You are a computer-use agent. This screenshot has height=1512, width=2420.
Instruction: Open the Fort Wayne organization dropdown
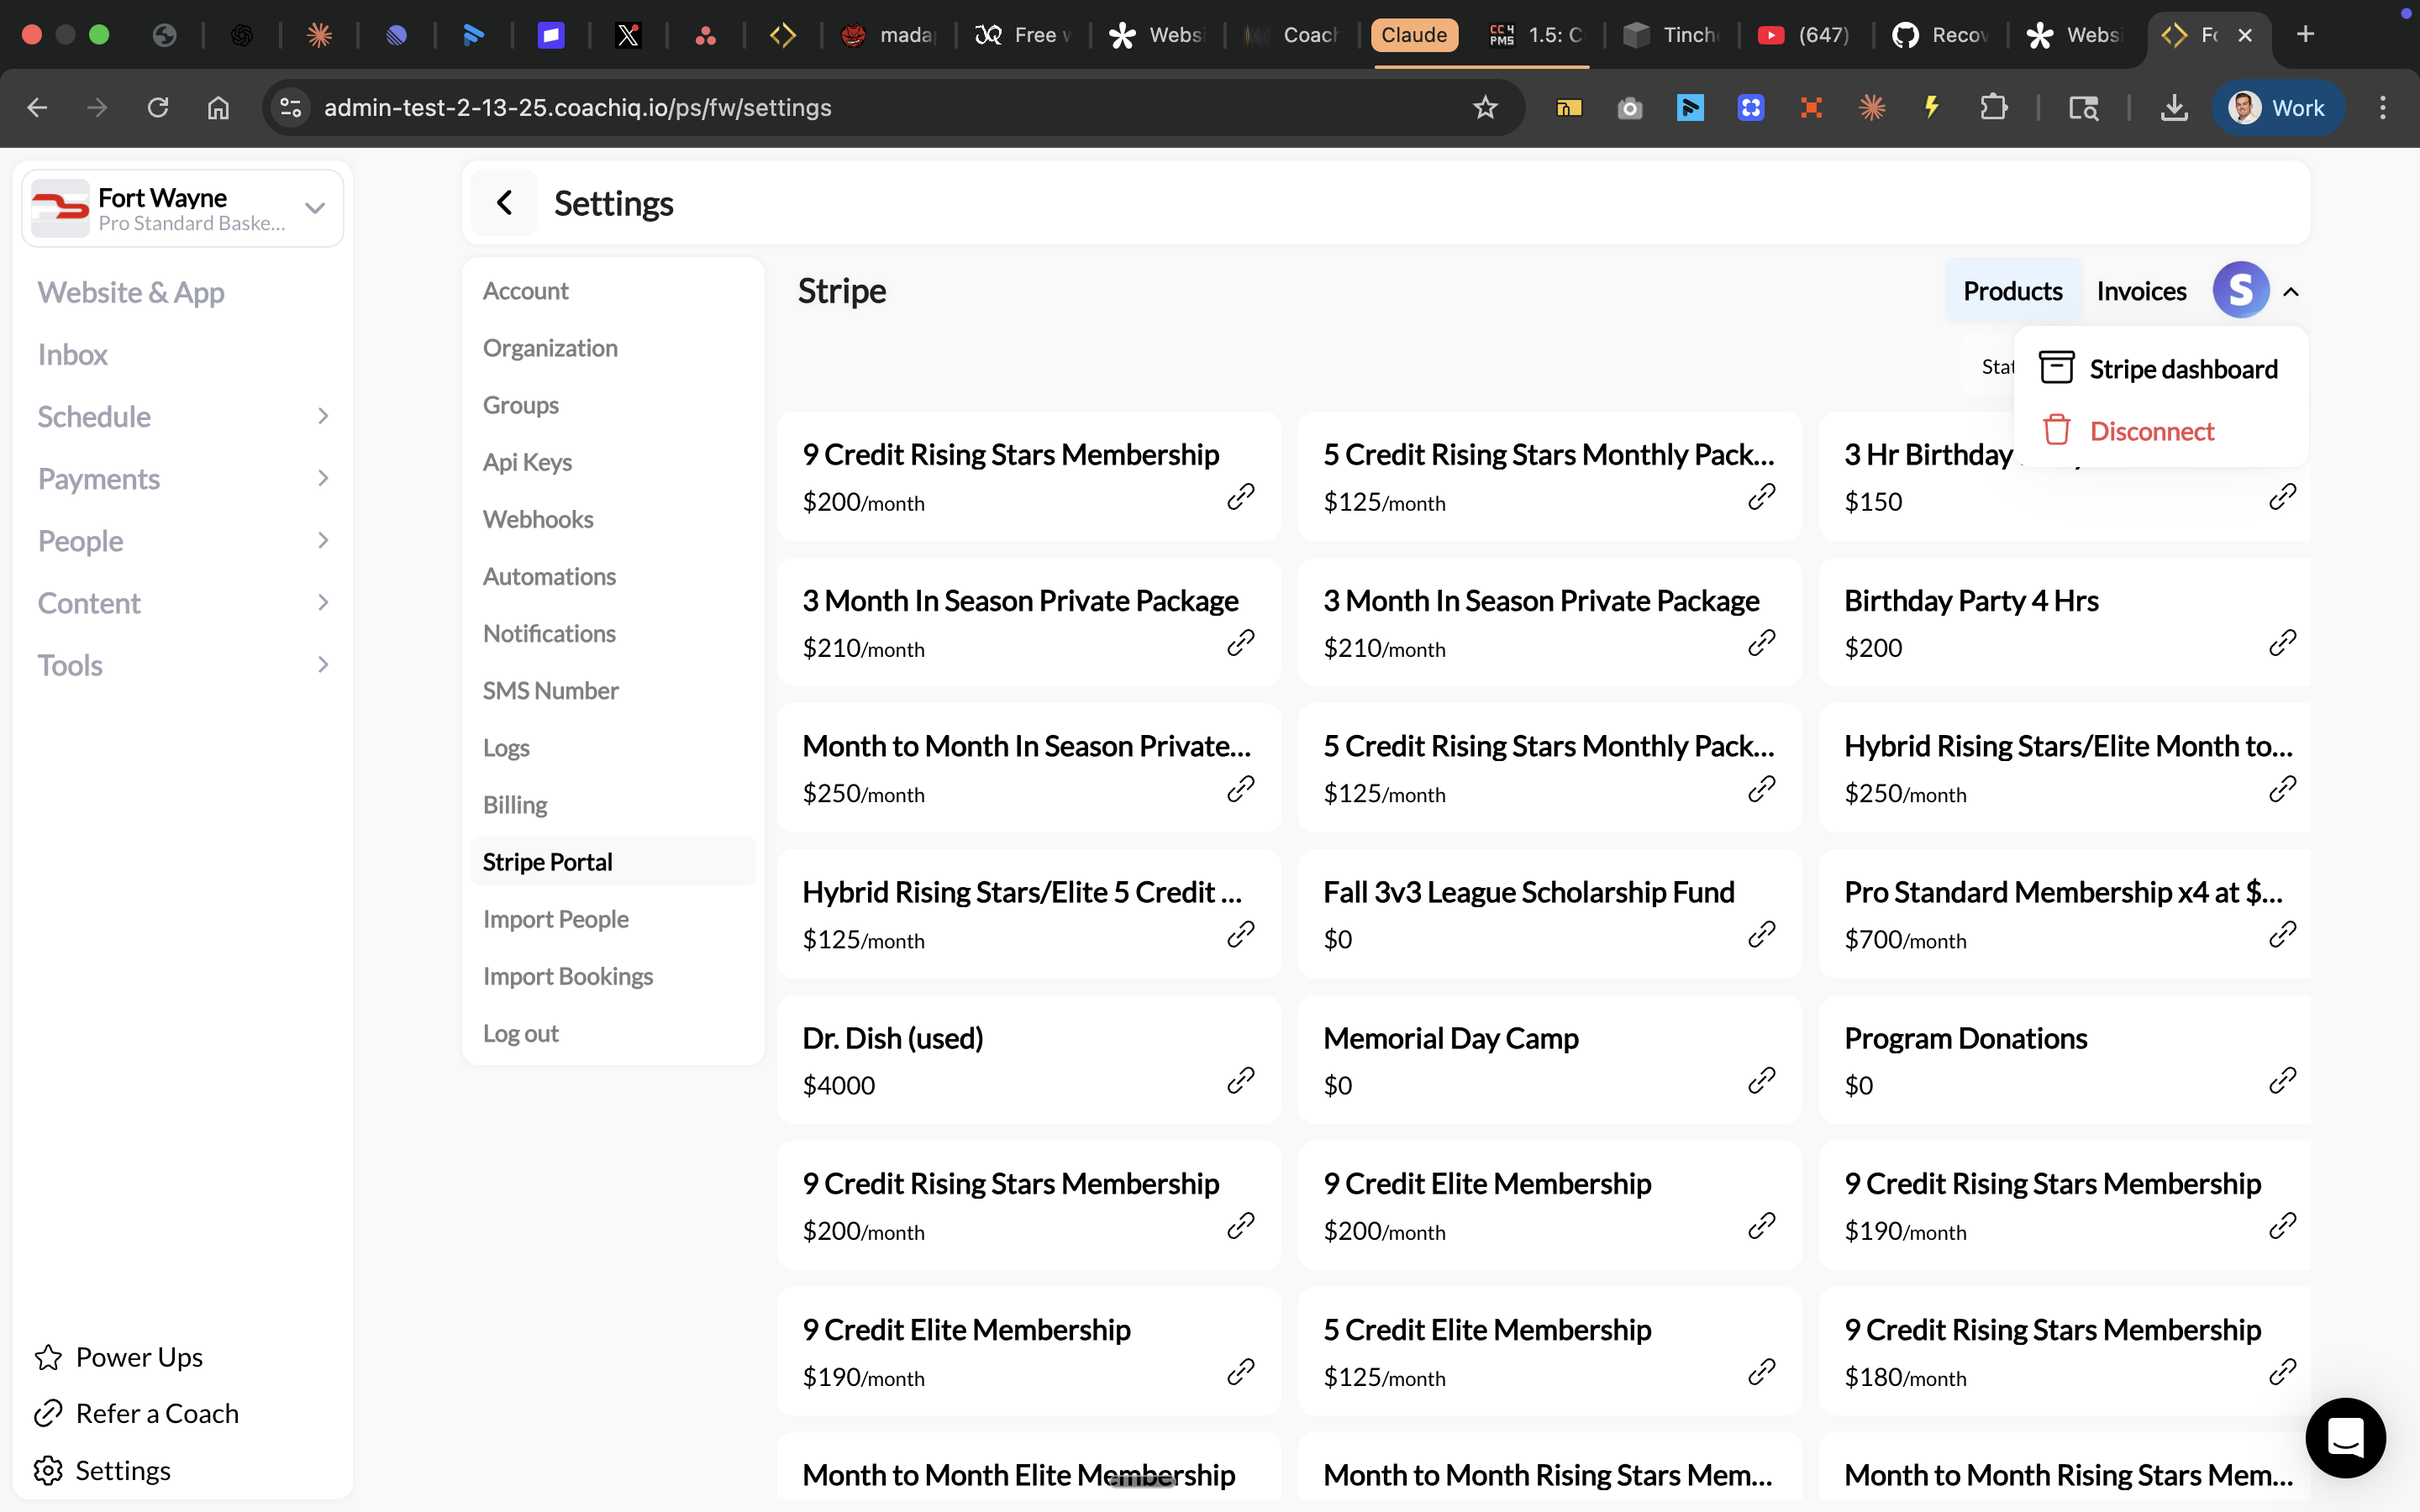pyautogui.click(x=313, y=208)
